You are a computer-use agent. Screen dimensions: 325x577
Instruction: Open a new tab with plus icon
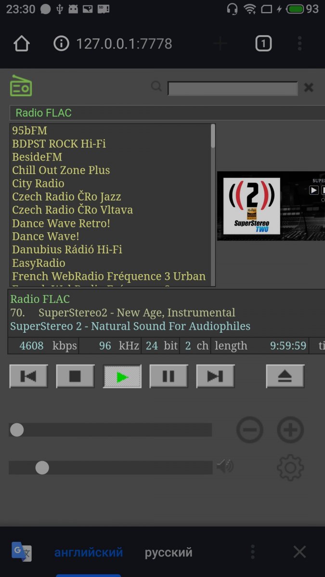point(220,44)
